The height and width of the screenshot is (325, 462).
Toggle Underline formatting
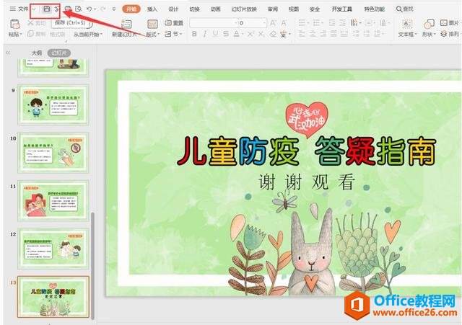215,34
